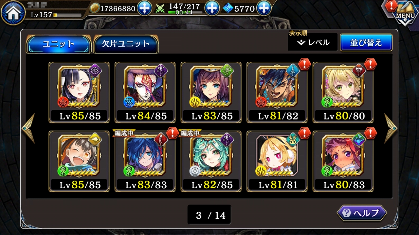The height and width of the screenshot is (235, 419).
Task: Open the レベル sort order dropdown
Action: [x=313, y=42]
